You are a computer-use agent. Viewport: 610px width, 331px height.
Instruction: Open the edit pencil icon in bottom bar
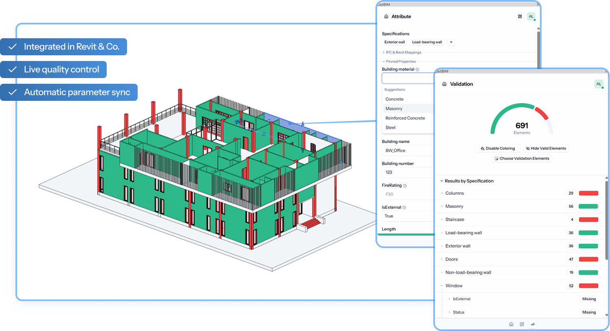[x=522, y=324]
